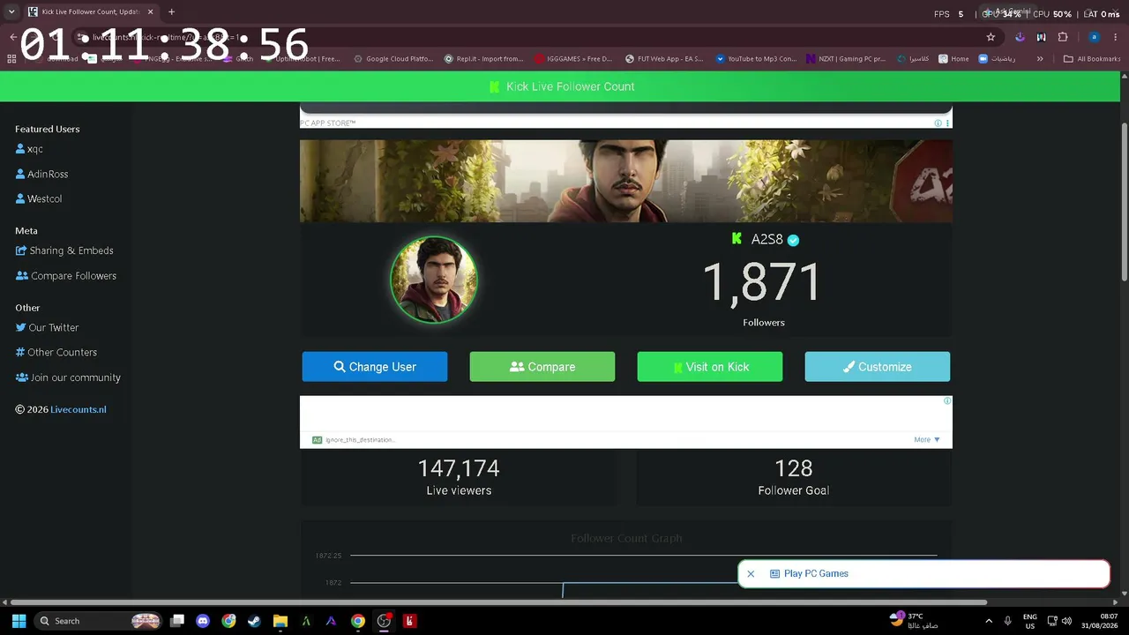This screenshot has height=635, width=1129.
Task: Open IGGGAMES bookmark
Action: [573, 59]
